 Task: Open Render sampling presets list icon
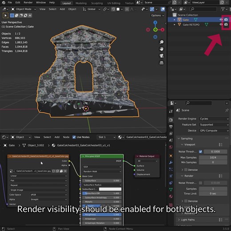click(220, 176)
